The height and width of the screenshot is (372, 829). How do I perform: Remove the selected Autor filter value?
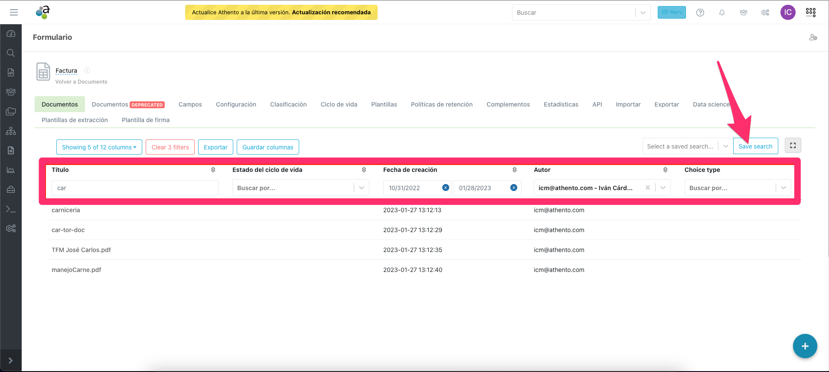[647, 188]
